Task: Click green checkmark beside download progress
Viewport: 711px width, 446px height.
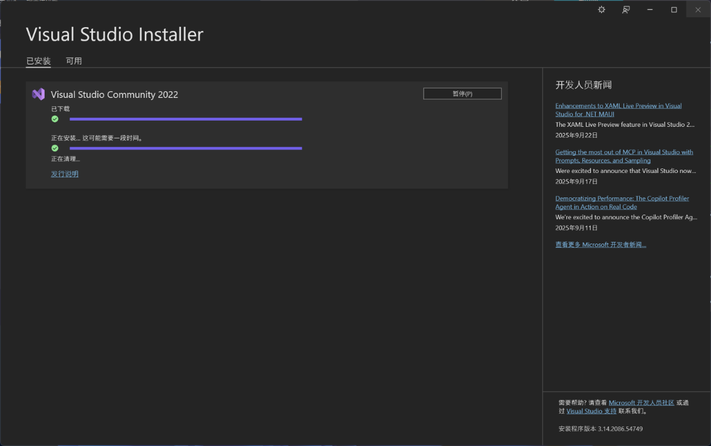Action: (x=55, y=119)
